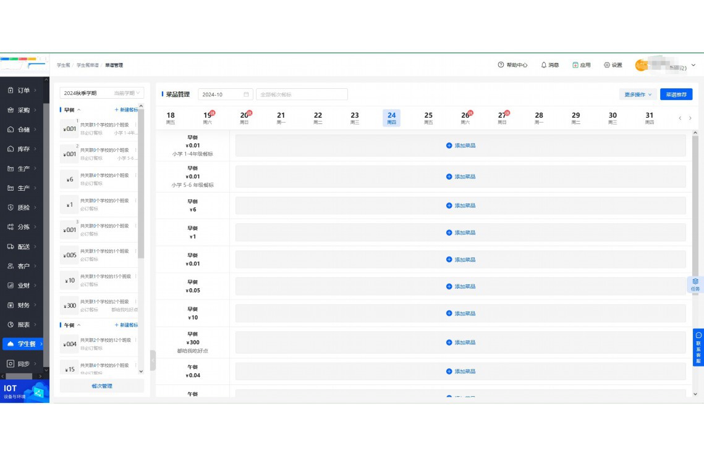Click the 消息 notification bell icon

tap(544, 65)
